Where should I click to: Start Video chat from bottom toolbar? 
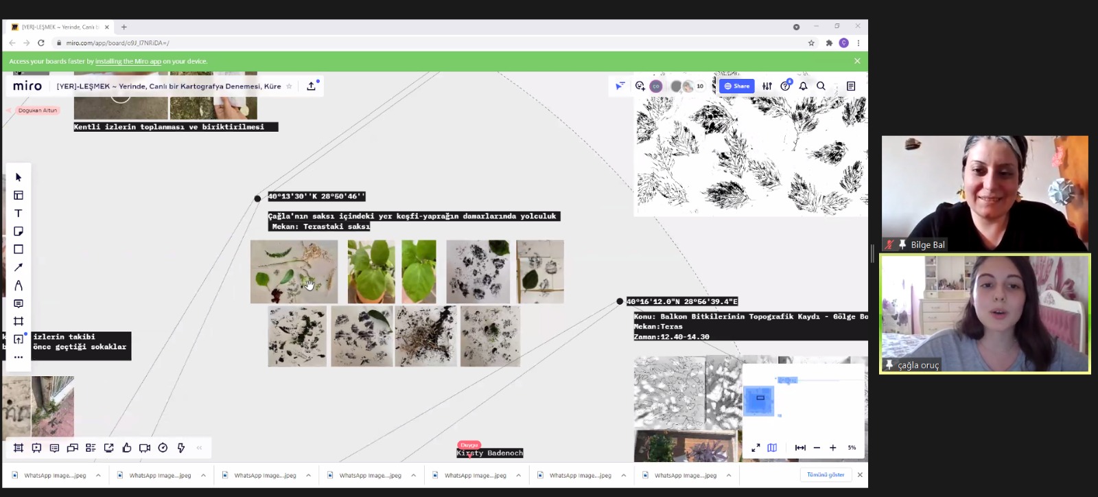click(145, 448)
